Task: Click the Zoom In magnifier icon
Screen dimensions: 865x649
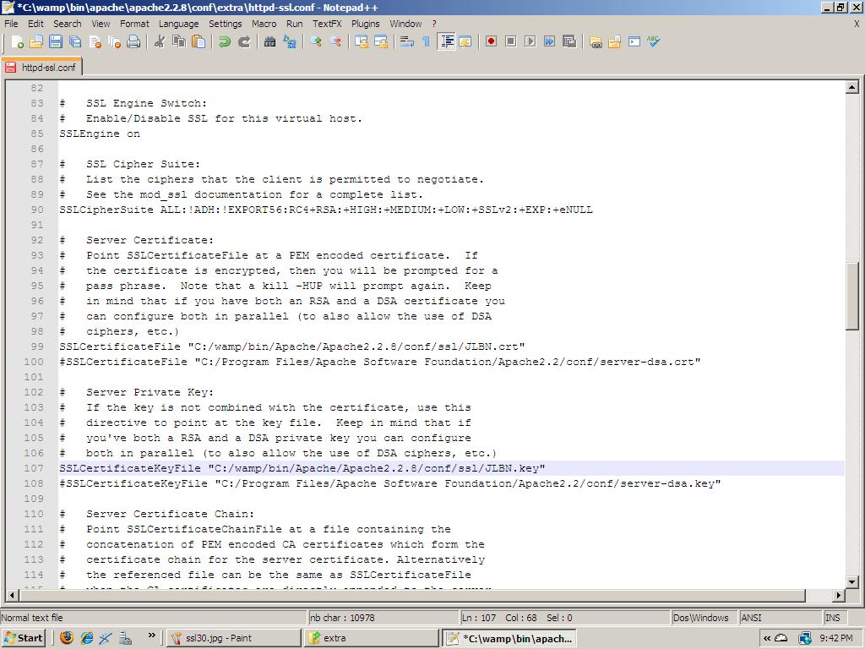Action: tap(316, 41)
